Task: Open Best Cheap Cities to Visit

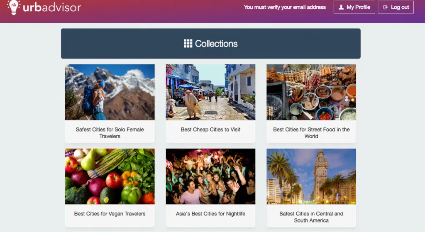Action: [x=210, y=129]
